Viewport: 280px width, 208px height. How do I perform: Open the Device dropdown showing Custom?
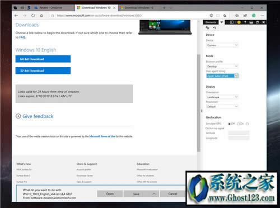click(222, 45)
